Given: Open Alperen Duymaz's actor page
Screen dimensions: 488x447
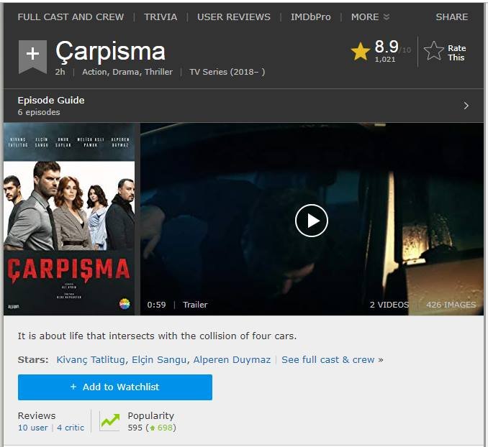Looking at the screenshot, I should tap(230, 359).
